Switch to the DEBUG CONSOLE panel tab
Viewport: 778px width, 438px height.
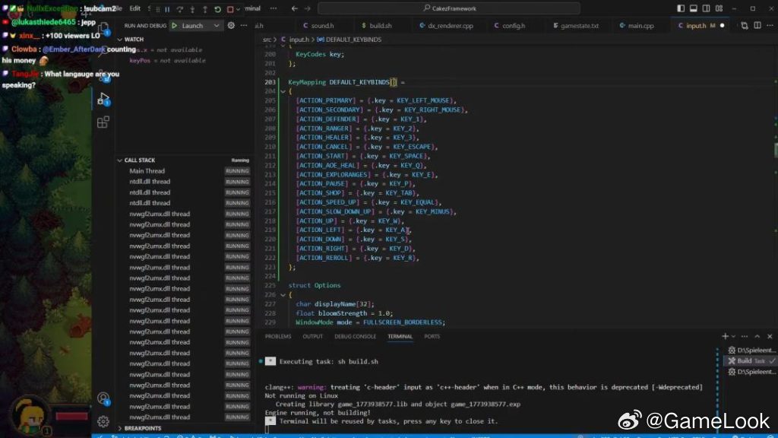pos(355,336)
